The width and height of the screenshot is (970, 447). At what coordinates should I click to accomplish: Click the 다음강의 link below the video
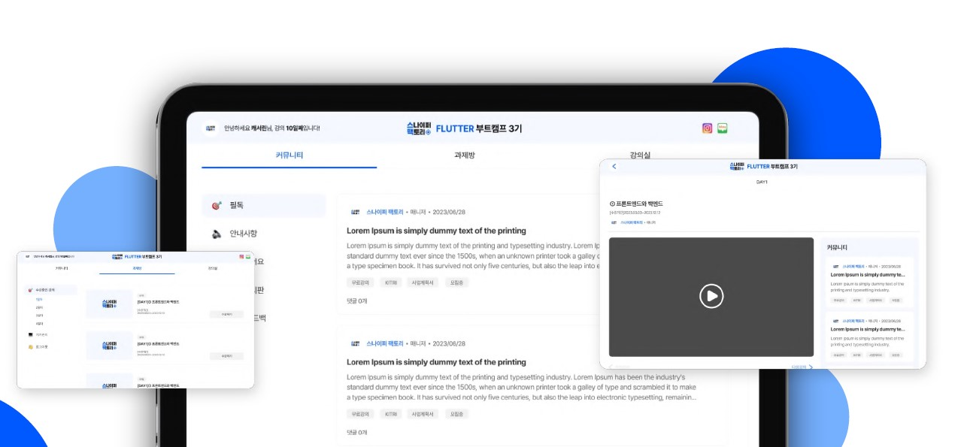tap(798, 367)
